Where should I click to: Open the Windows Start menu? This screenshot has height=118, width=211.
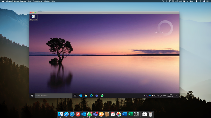(x=32, y=96)
